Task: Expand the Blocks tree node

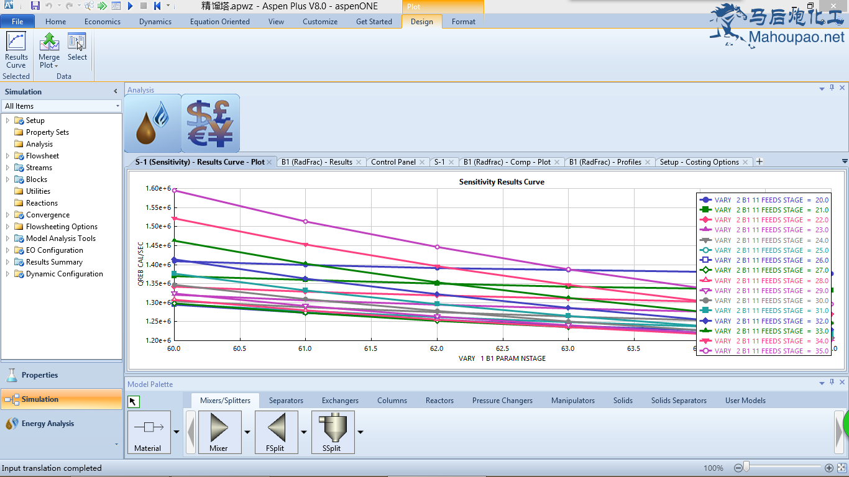Action: [x=7, y=179]
